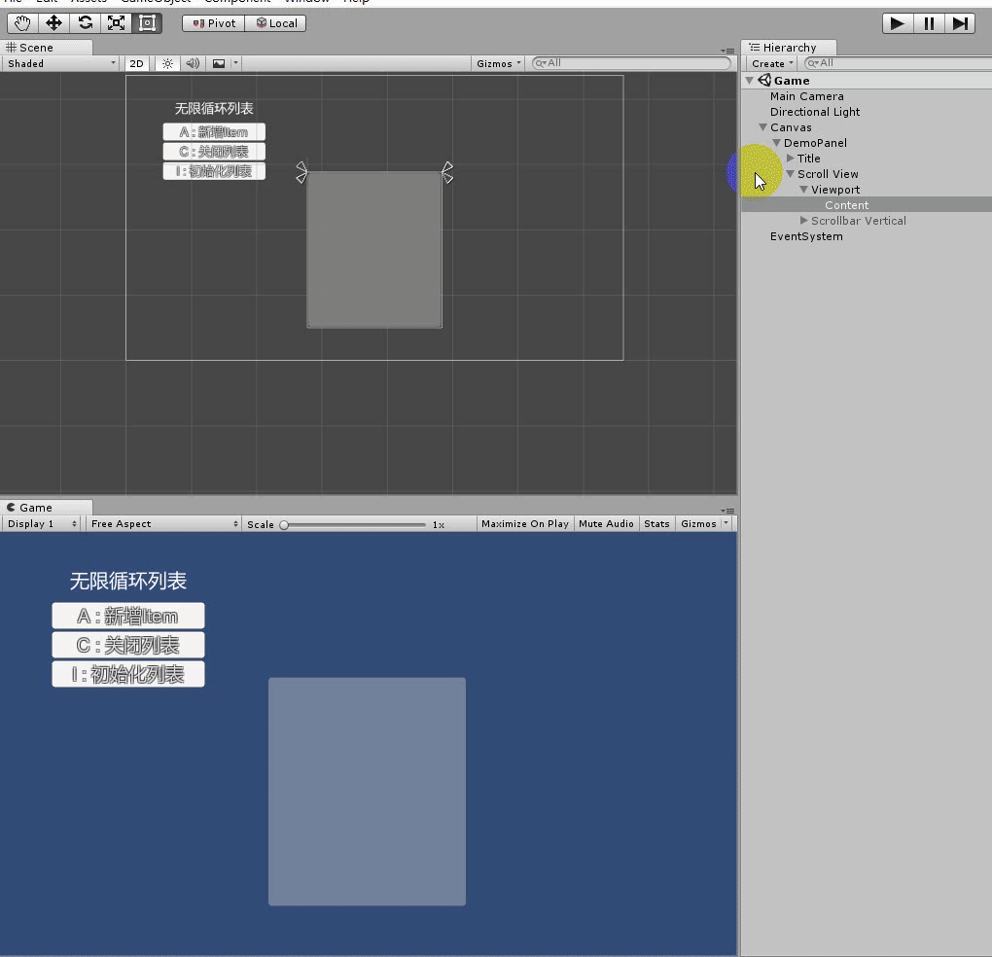
Task: Click the top-right rect handle in Scene view
Action: click(x=447, y=172)
